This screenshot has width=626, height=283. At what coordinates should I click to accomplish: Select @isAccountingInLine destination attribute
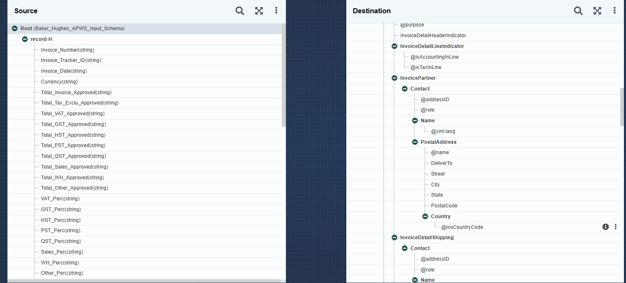(434, 57)
